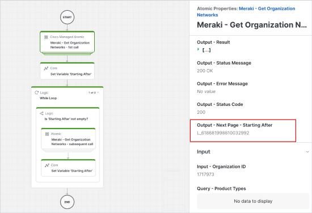The image size is (312, 213).
Task: Click the Cisco Managed Atomic icon on first call
Action: (x=46, y=37)
